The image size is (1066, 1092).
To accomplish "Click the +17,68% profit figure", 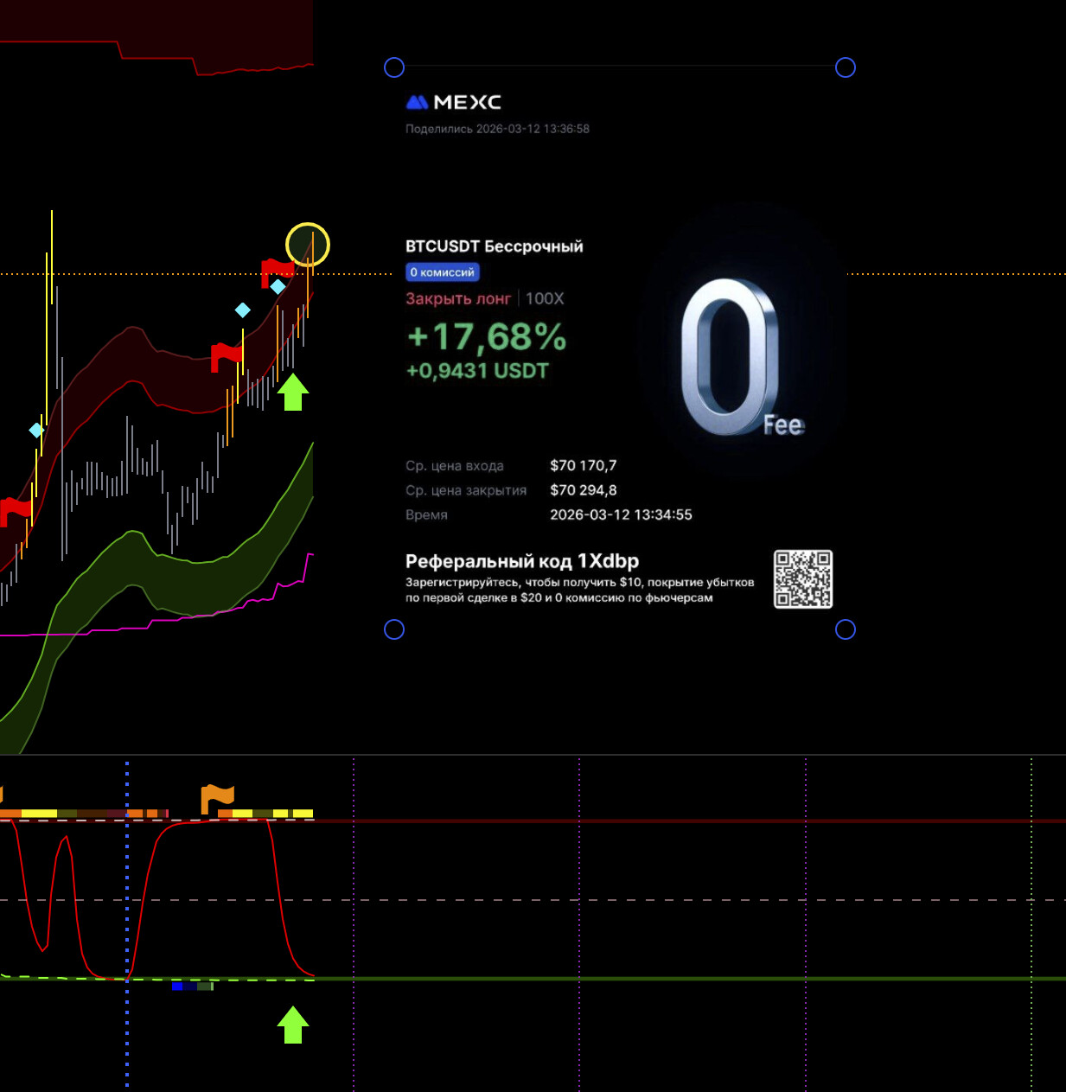I will [x=486, y=336].
